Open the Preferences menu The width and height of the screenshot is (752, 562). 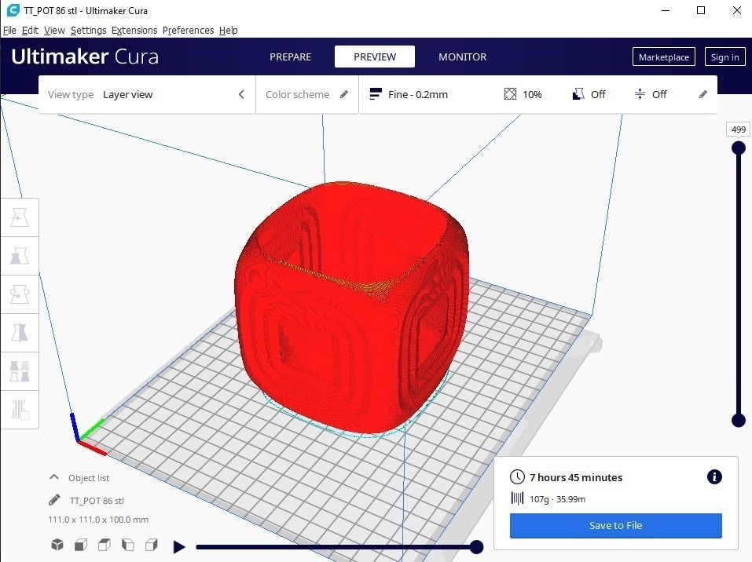point(188,30)
